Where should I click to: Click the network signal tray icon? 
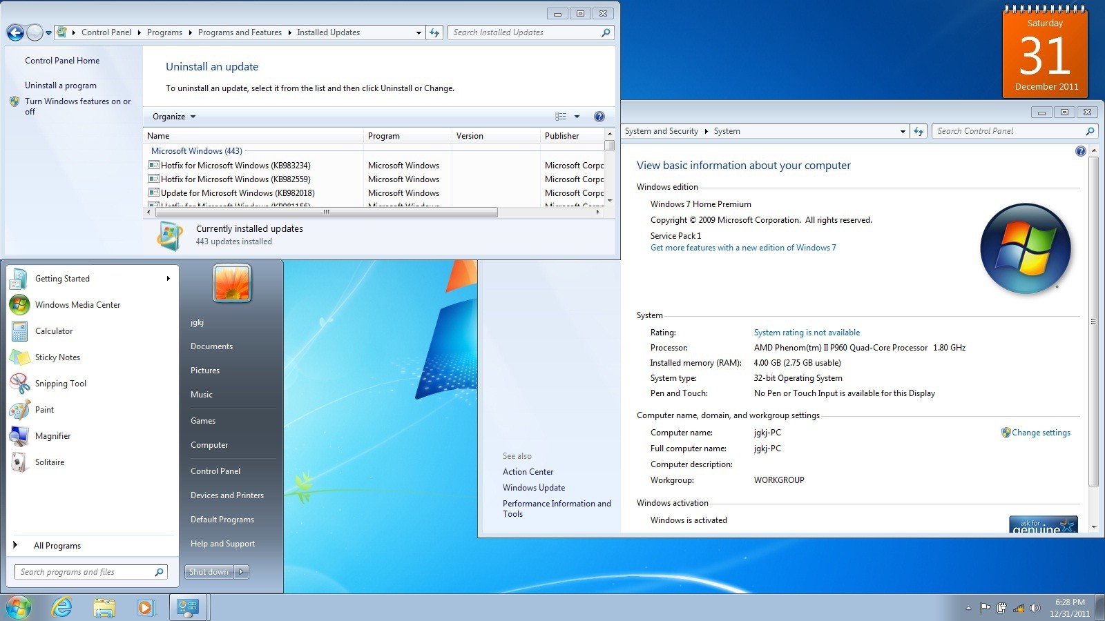click(x=1019, y=608)
